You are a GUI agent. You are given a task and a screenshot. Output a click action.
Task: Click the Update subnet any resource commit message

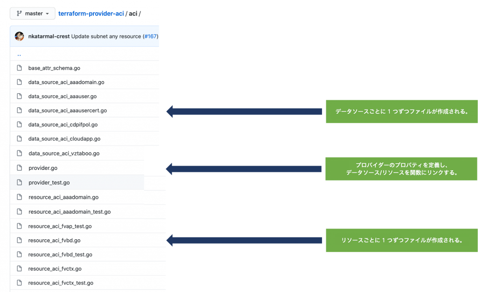coord(105,36)
